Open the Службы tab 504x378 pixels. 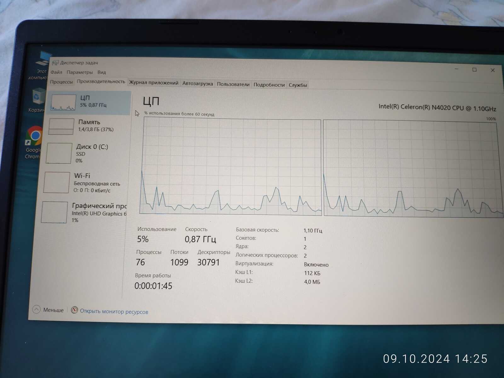click(x=298, y=85)
